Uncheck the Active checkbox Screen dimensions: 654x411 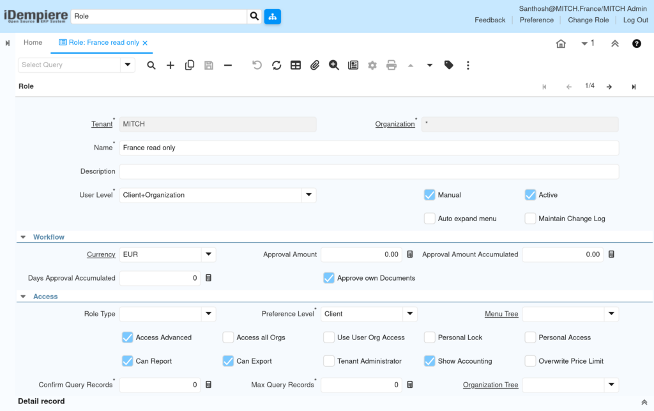coord(530,195)
